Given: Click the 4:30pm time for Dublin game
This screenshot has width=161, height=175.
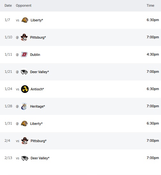Looking at the screenshot, I should [x=153, y=54].
